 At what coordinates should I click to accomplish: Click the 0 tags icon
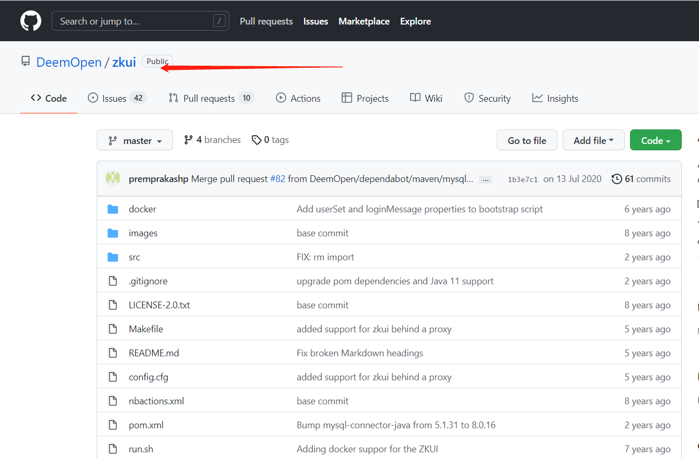pos(257,140)
